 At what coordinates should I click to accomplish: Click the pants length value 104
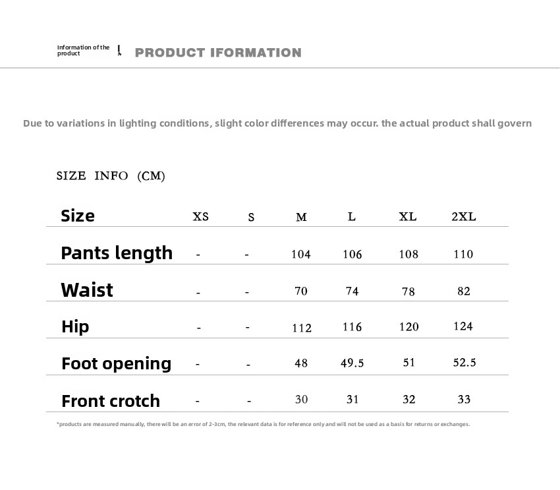click(301, 254)
